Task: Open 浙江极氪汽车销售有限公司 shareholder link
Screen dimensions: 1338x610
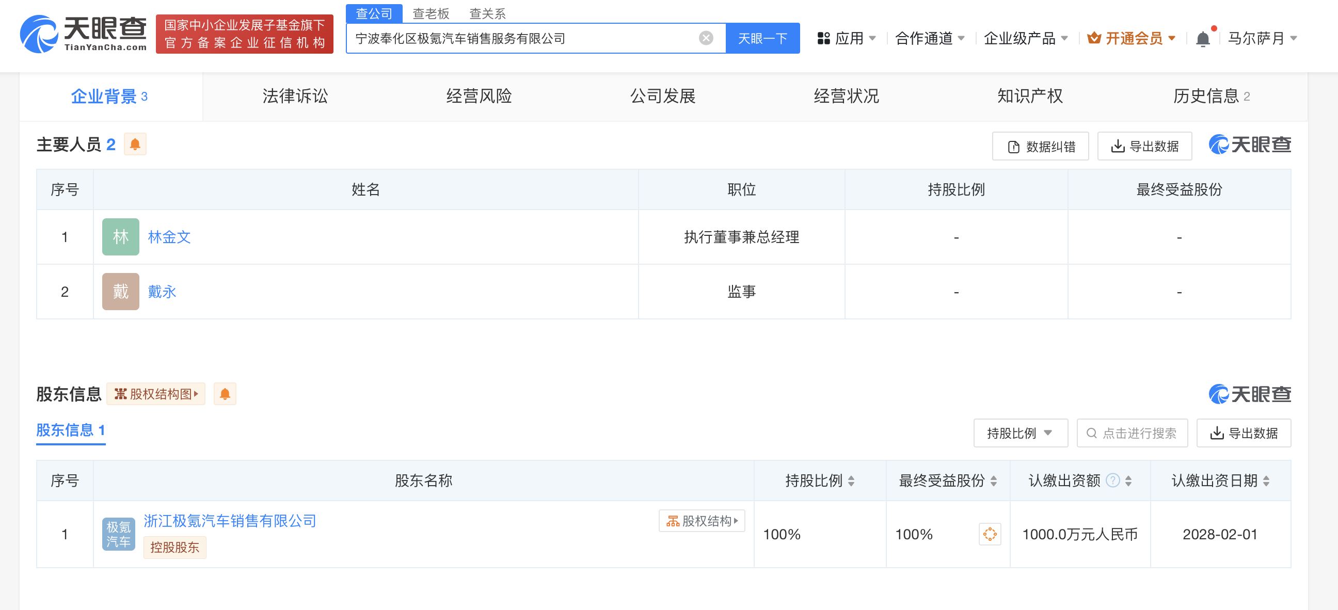Action: click(230, 521)
